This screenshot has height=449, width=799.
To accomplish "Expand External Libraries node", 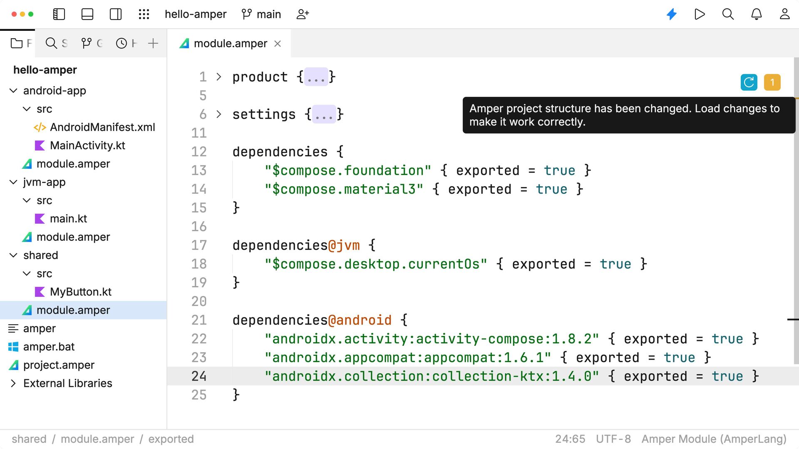I will click(13, 383).
